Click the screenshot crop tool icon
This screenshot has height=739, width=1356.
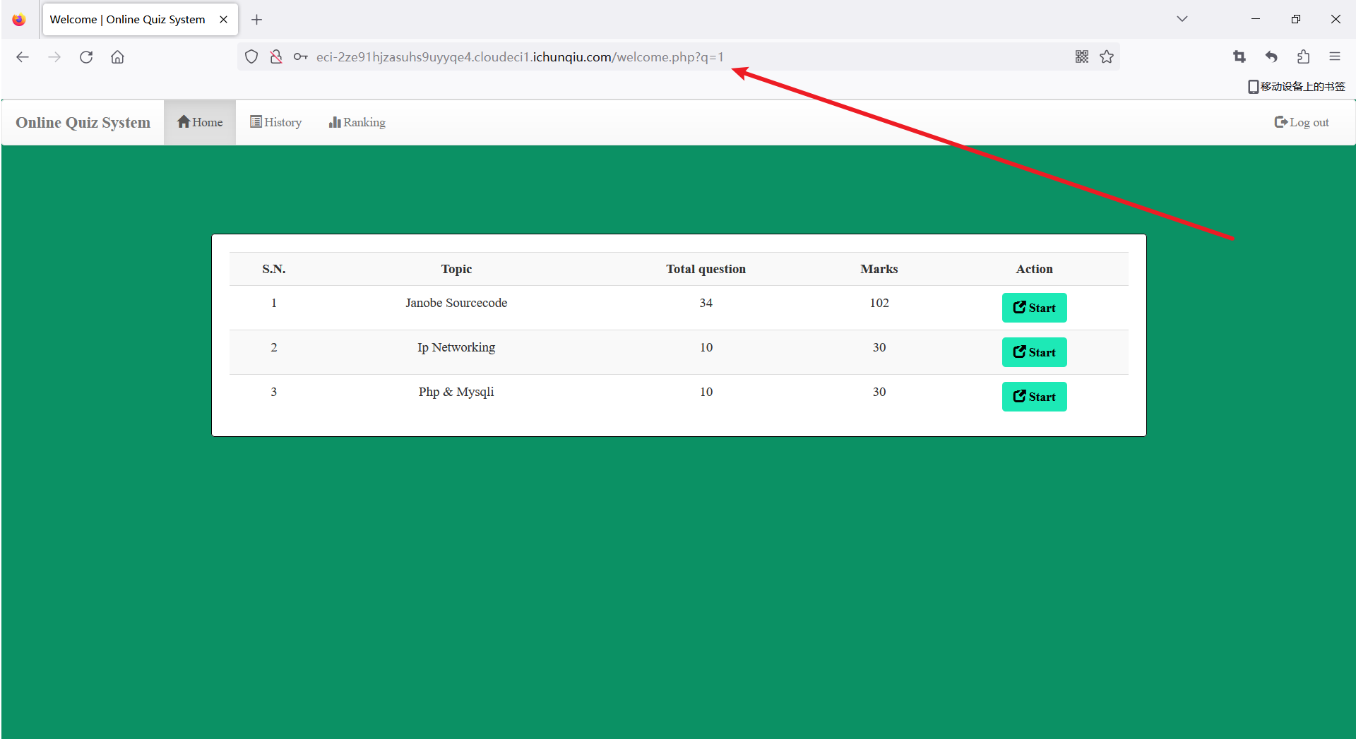coord(1239,56)
